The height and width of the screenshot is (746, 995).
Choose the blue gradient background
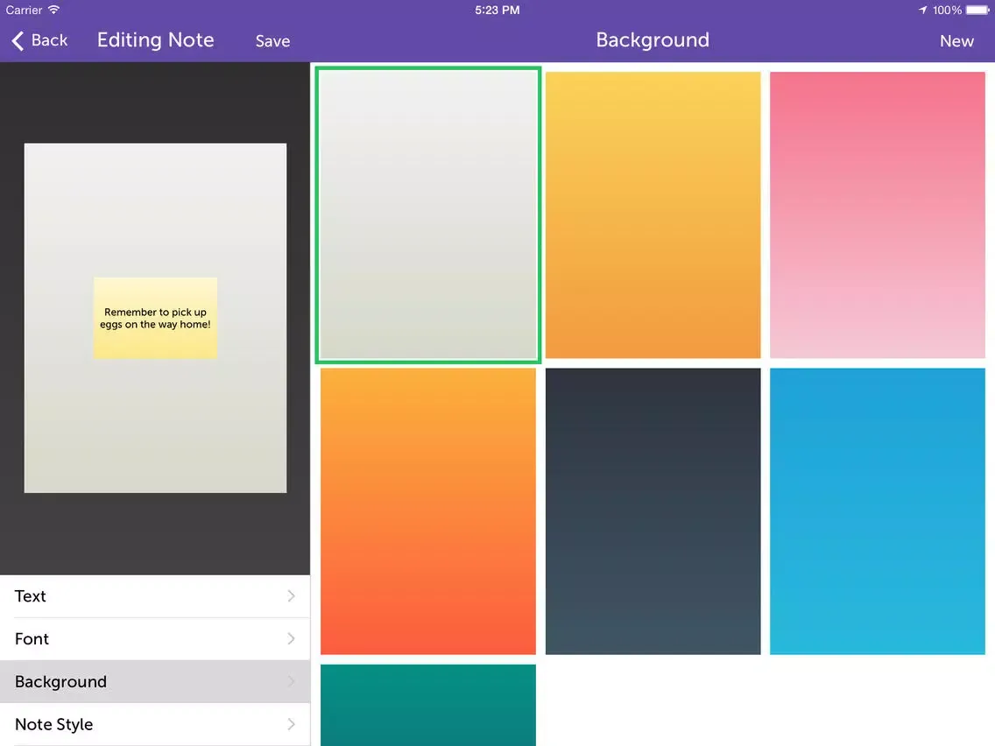878,511
